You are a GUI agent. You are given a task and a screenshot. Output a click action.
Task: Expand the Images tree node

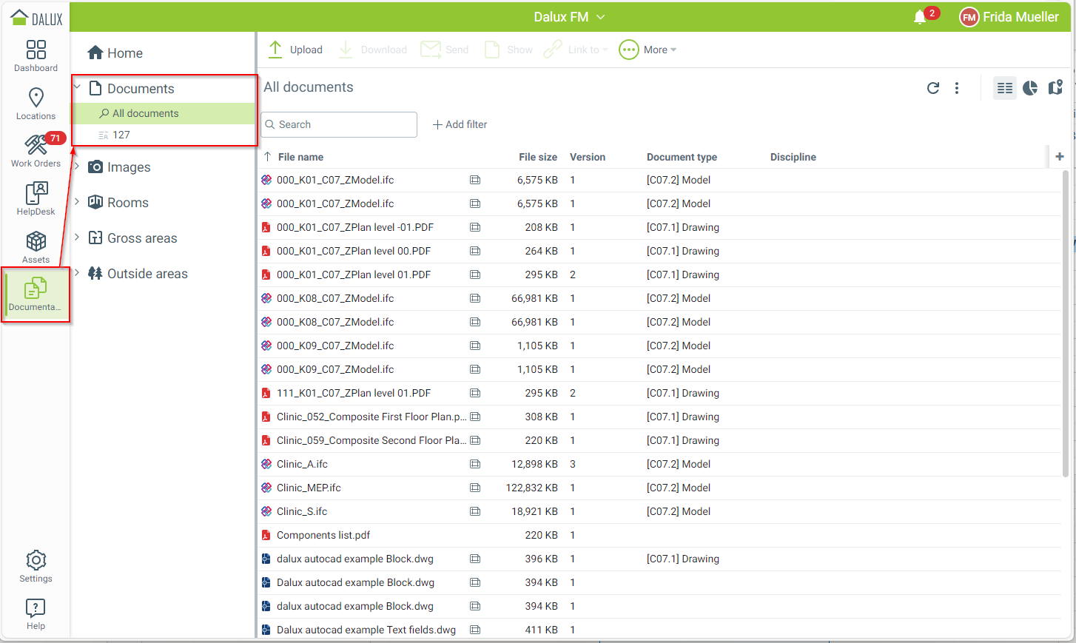click(77, 166)
